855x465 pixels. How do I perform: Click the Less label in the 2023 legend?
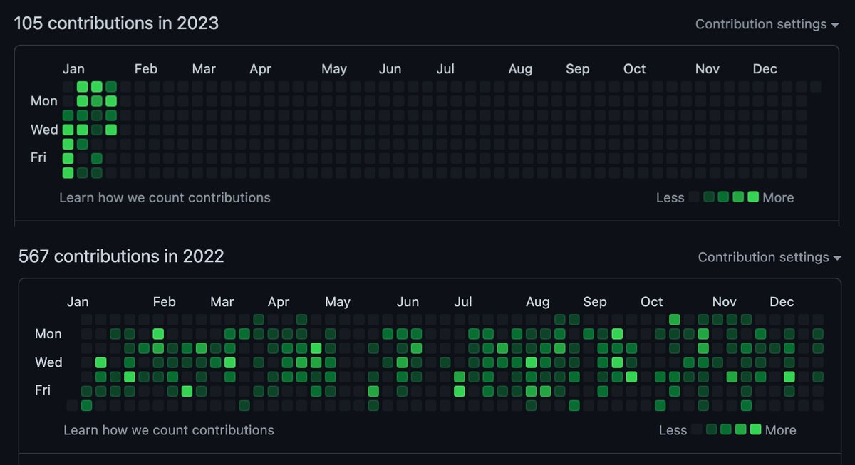click(x=669, y=197)
